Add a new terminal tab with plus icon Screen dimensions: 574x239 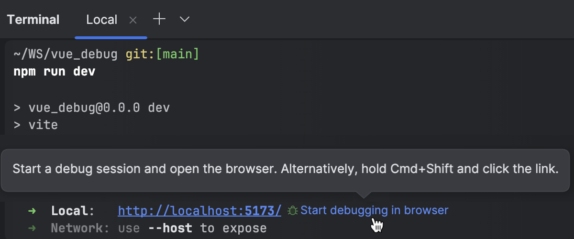click(159, 19)
